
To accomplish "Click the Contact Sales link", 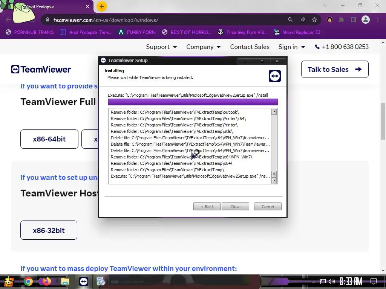I will (250, 47).
